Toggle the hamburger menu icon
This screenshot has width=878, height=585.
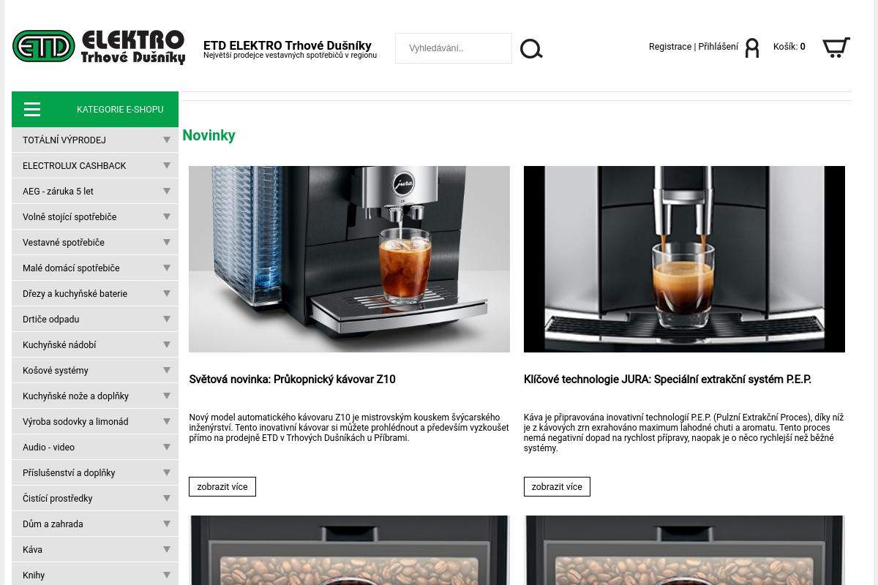coord(32,110)
